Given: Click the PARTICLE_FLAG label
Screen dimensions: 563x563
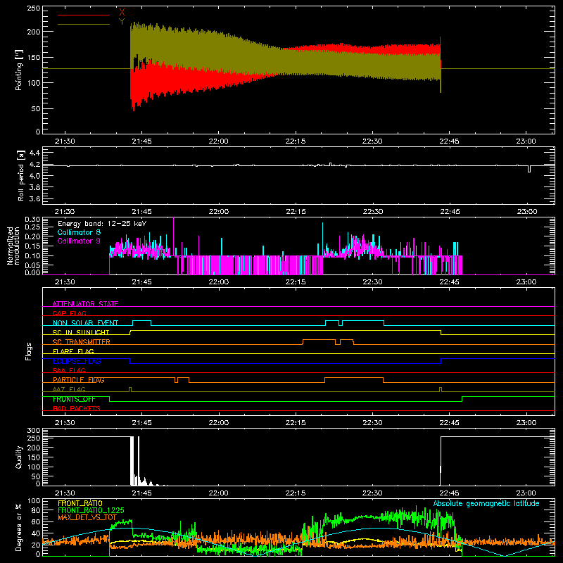Looking at the screenshot, I should coord(79,380).
